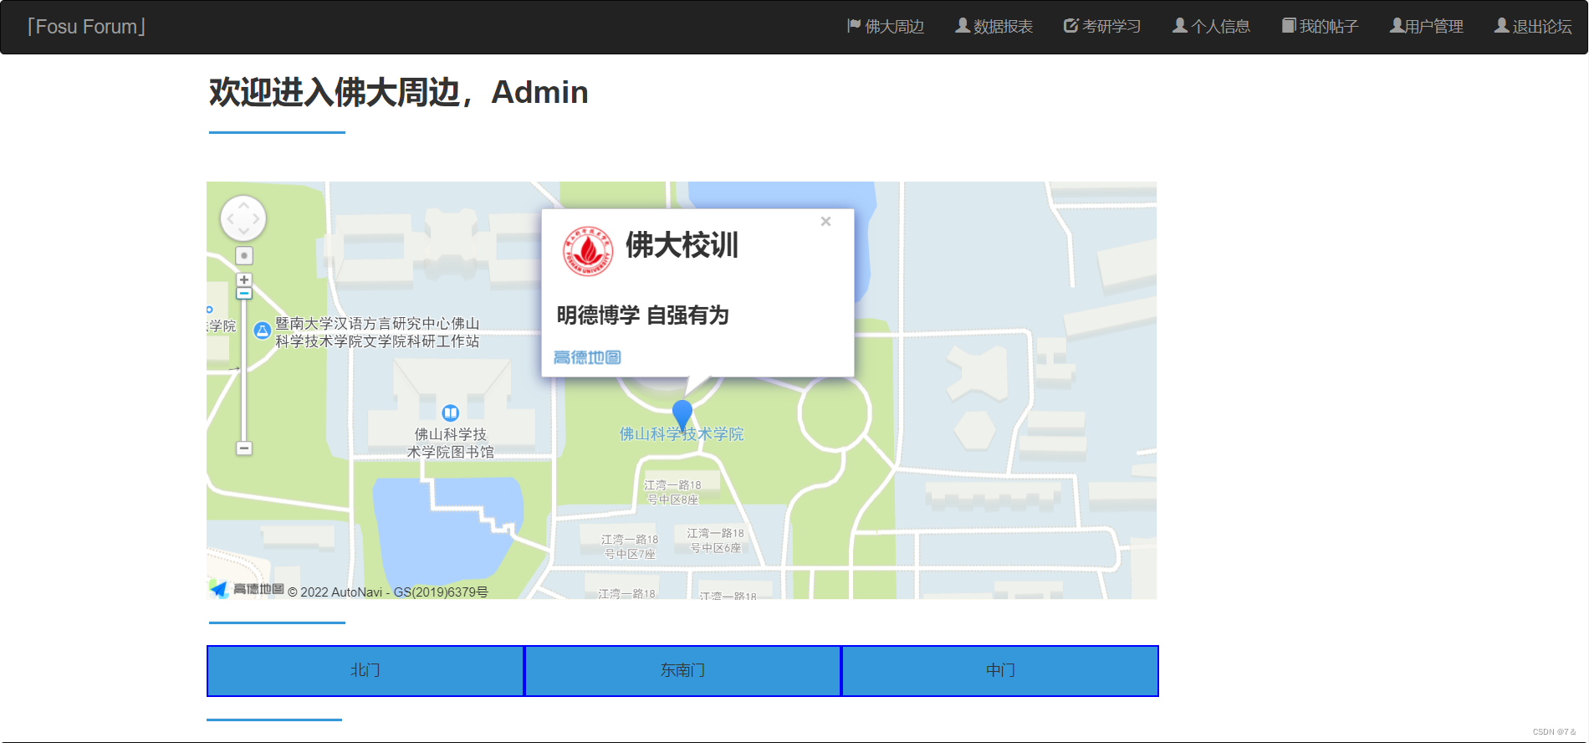Log out via 退出论坛
This screenshot has height=743, width=1589.
tap(1533, 27)
